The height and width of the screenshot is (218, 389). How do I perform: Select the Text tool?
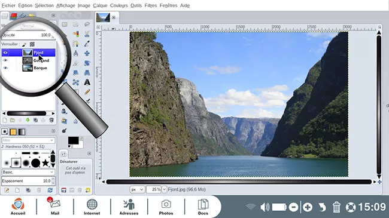click(87, 82)
